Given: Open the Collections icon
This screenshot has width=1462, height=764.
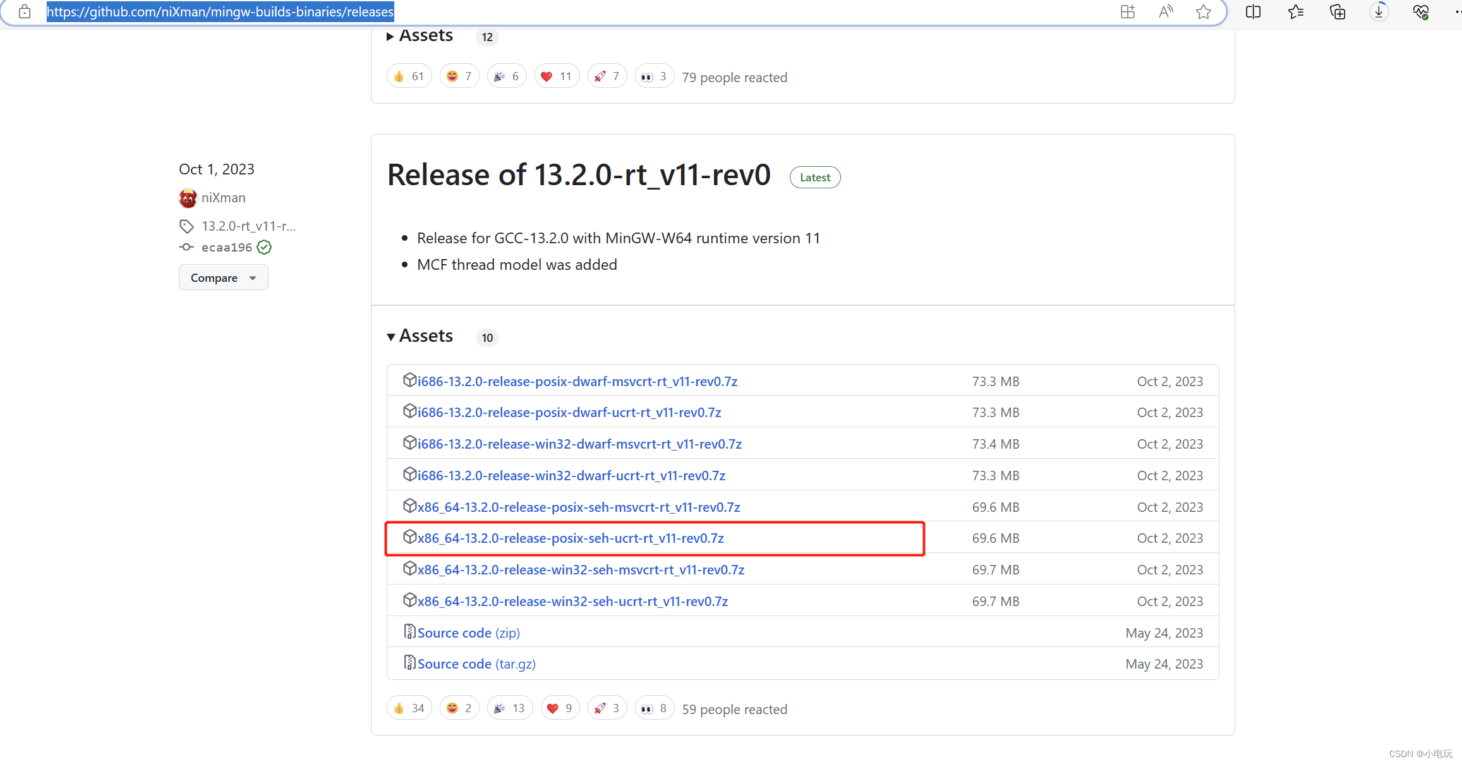Looking at the screenshot, I should 1338,12.
